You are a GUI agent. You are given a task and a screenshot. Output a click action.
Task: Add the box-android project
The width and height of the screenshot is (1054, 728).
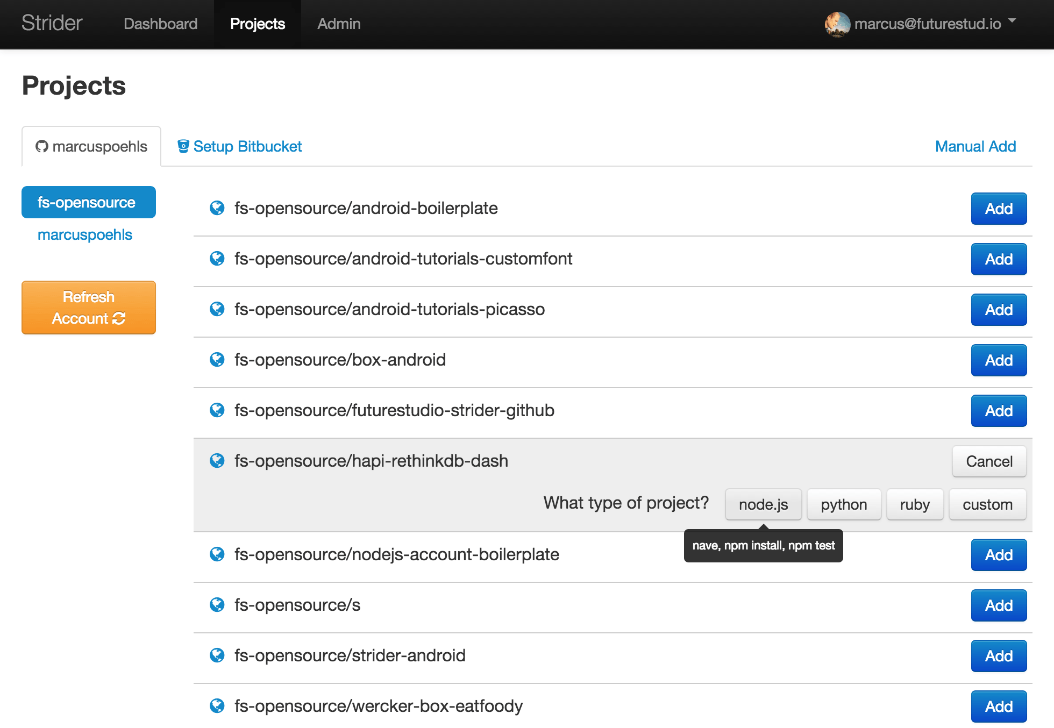pyautogui.click(x=999, y=360)
